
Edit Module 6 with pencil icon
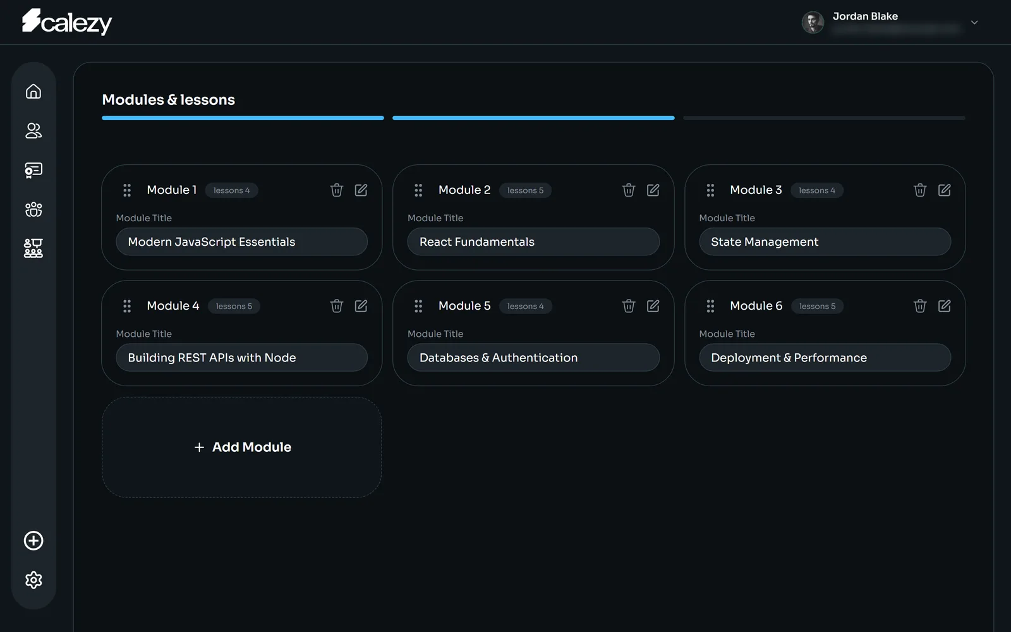click(x=944, y=306)
